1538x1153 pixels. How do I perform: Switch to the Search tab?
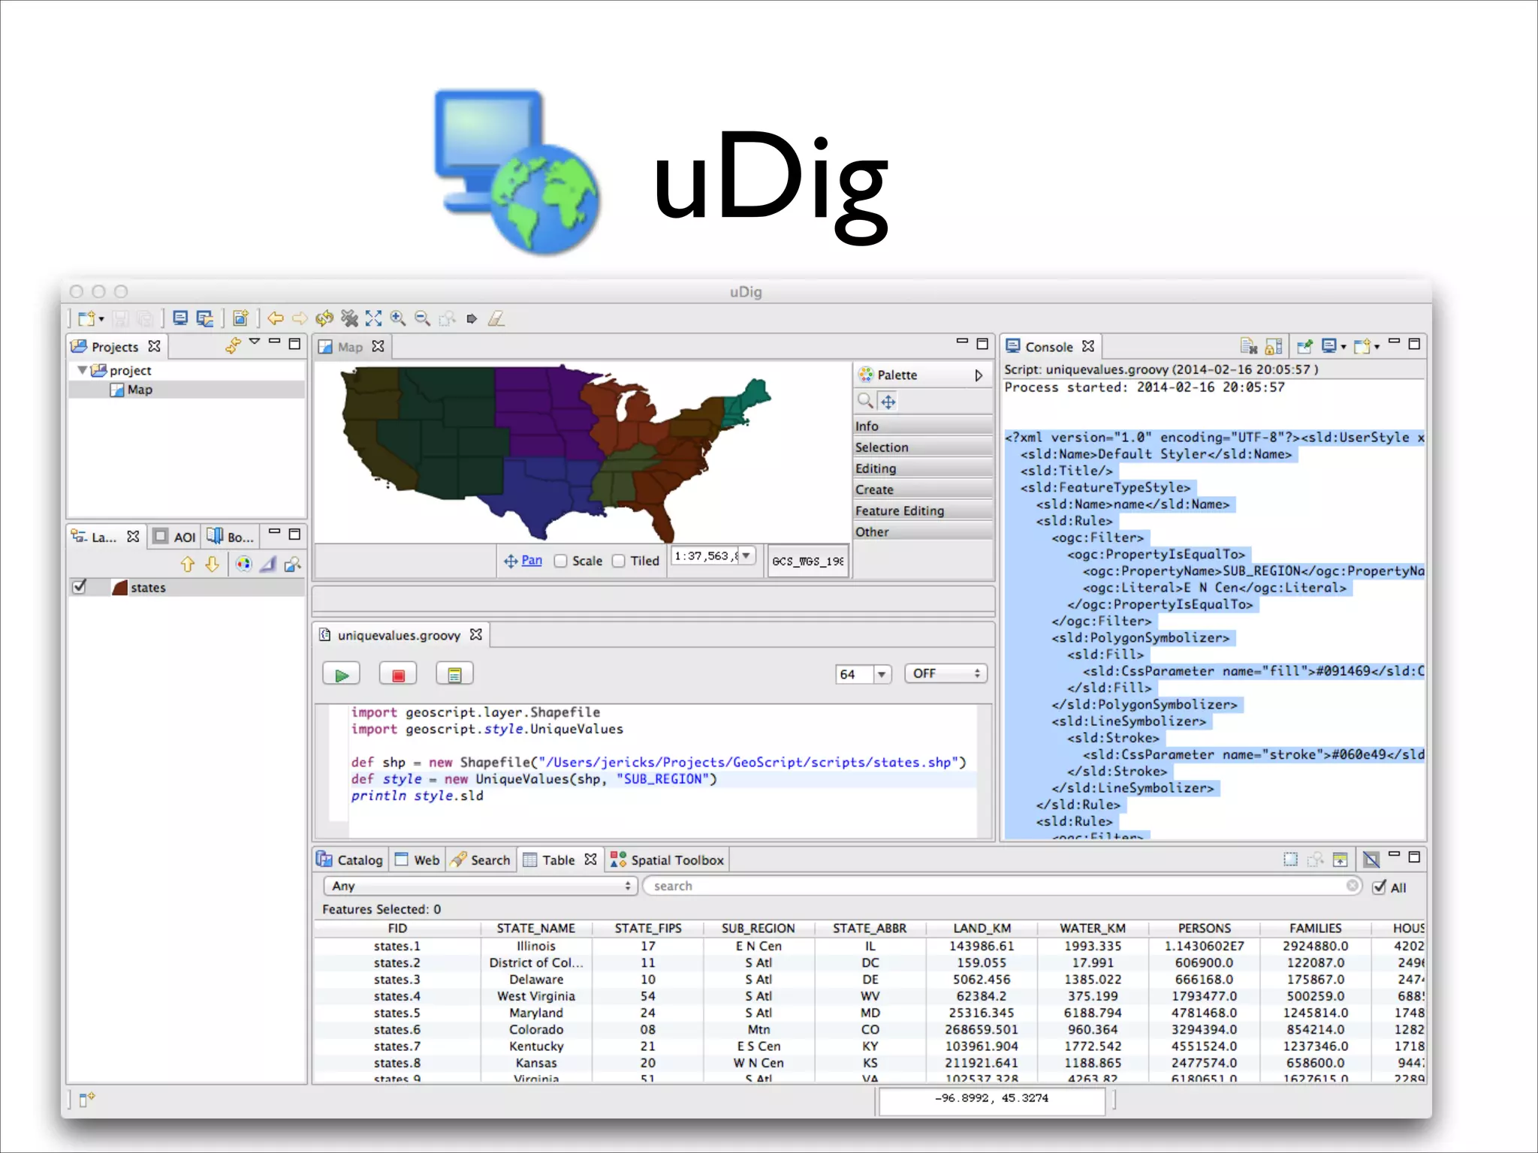(481, 859)
